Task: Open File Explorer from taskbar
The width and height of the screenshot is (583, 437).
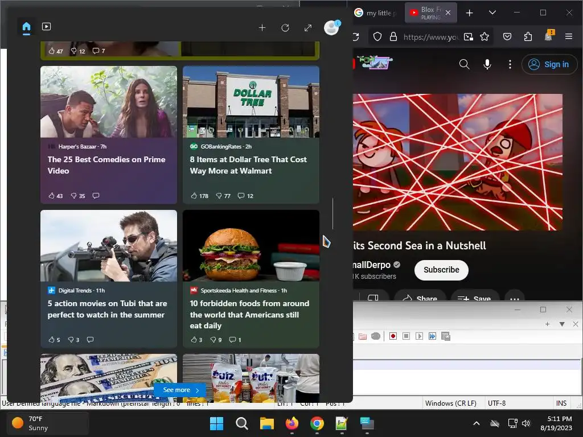Action: [266, 423]
